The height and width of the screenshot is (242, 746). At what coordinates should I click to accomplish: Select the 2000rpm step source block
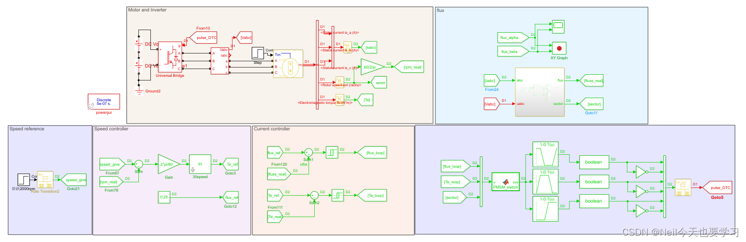pyautogui.click(x=24, y=180)
